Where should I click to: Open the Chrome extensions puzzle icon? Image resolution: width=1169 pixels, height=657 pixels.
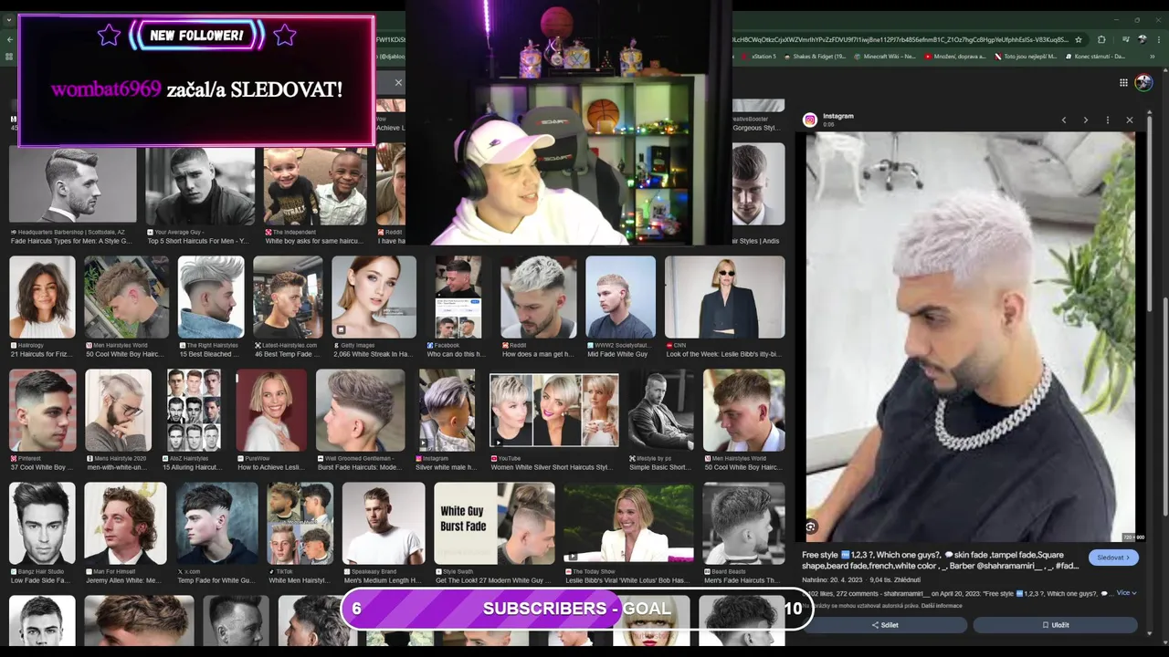[1101, 39]
